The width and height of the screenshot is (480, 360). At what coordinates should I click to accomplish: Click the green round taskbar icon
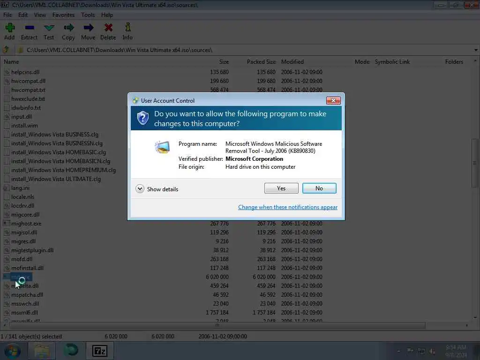71,350
